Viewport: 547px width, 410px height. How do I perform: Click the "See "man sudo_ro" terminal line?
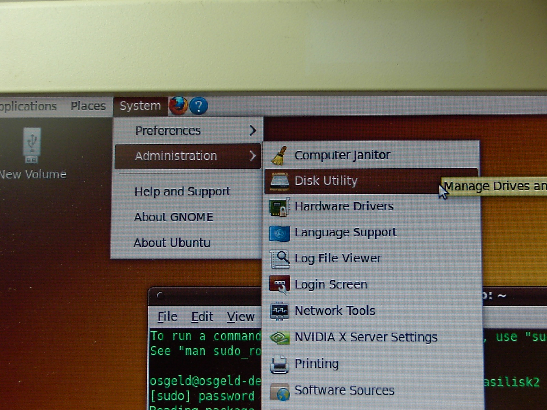(205, 351)
